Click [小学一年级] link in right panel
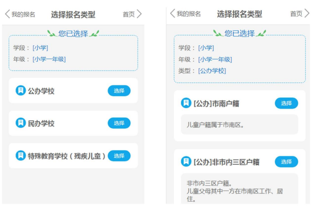 coord(215,59)
